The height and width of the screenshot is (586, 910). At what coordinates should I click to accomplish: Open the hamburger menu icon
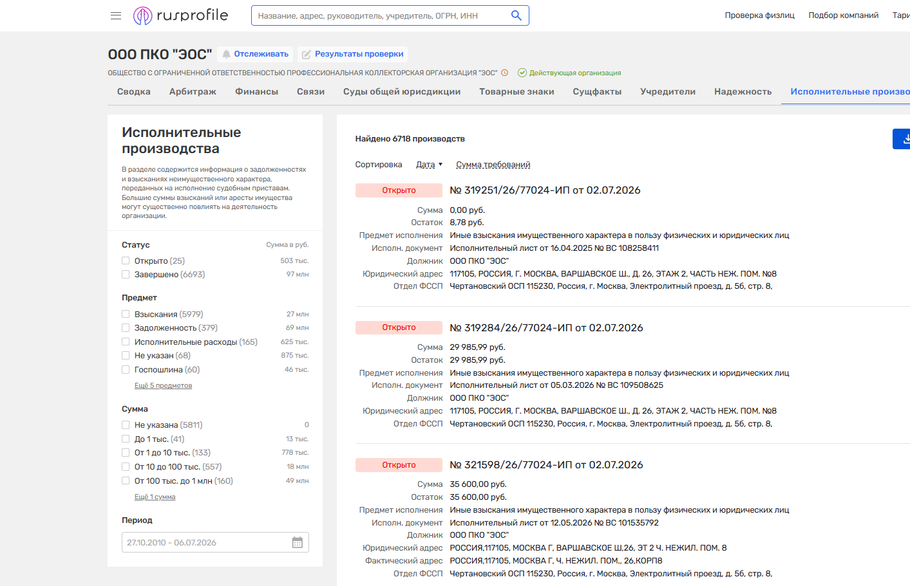116,15
